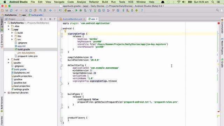Click the yellow lightbulb intention icon

point(65,31)
